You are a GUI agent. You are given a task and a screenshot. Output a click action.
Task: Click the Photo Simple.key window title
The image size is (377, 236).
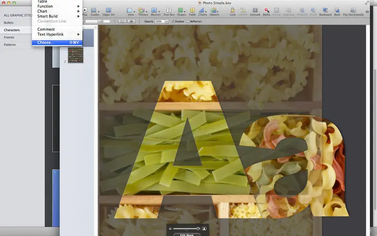pos(217,3)
